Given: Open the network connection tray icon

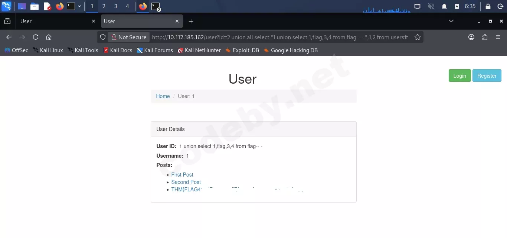Looking at the screenshot, I should click(x=418, y=6).
